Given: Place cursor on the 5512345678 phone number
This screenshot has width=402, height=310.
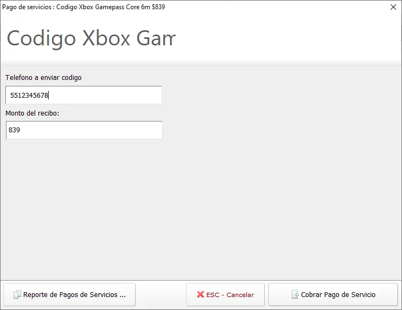Looking at the screenshot, I should (29, 96).
